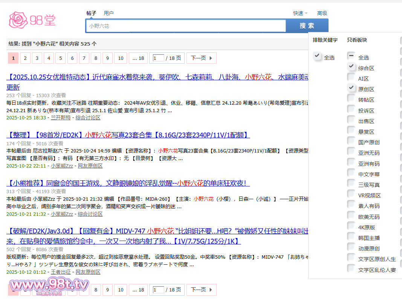Open author link 兰开斯特 in first result
The height and width of the screenshot is (299, 402).
(61, 117)
